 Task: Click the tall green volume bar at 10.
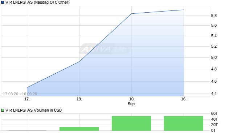click(x=131, y=123)
